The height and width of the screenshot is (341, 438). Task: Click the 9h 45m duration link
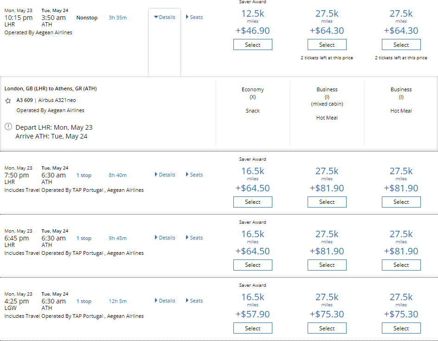point(117,239)
